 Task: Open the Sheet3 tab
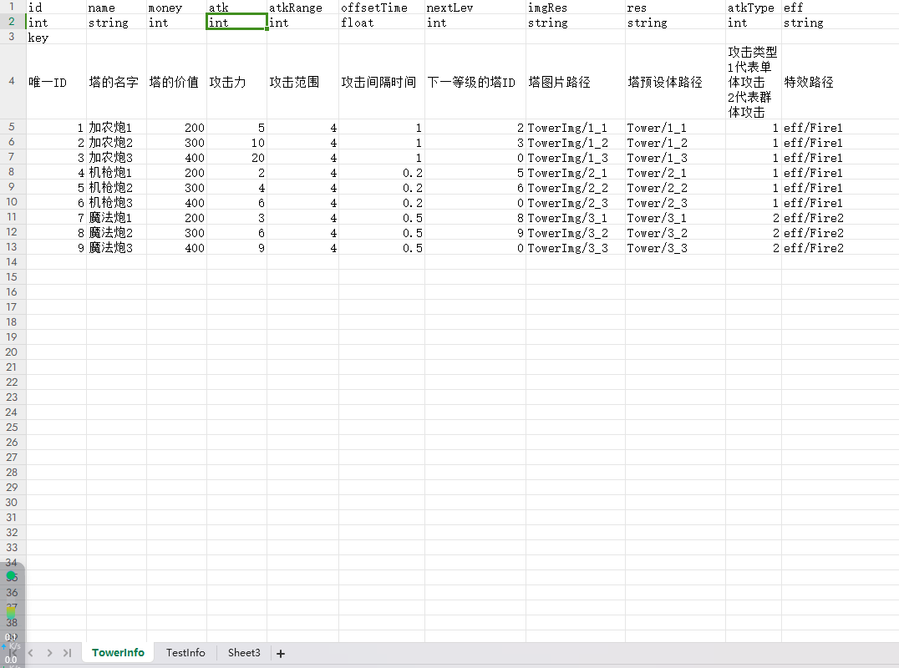[x=244, y=653]
